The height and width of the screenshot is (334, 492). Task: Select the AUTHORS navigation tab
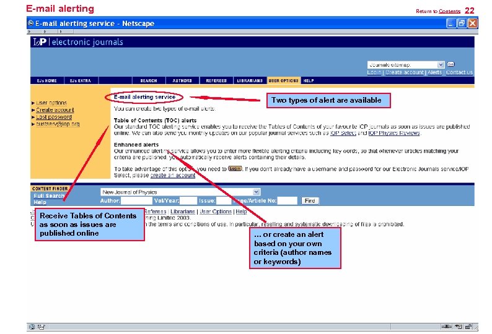pos(182,80)
